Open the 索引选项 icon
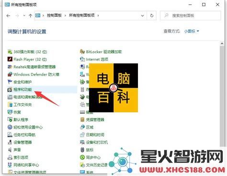The image size is (227, 176). pos(10,157)
